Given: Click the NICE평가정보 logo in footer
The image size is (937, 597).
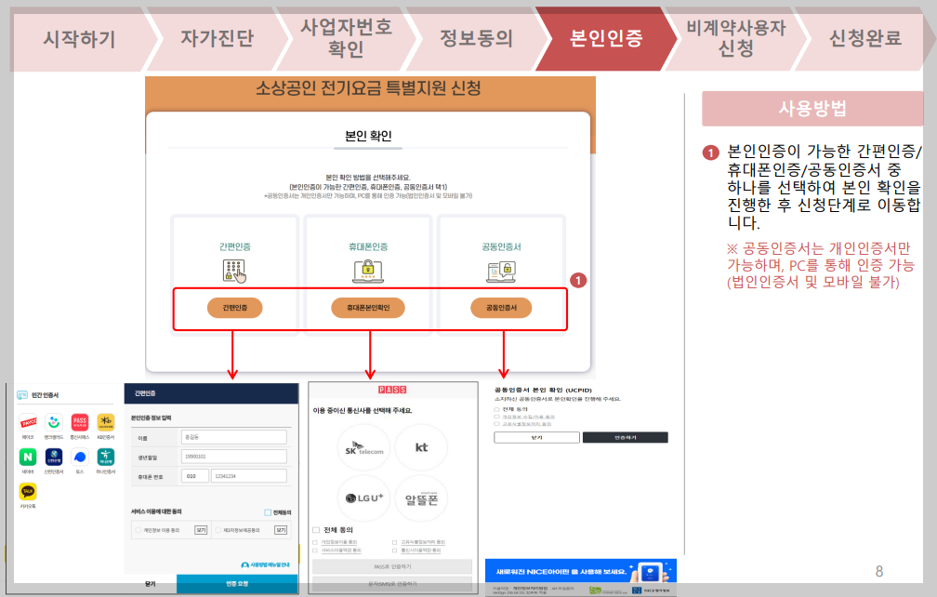Looking at the screenshot, I should tap(651, 590).
